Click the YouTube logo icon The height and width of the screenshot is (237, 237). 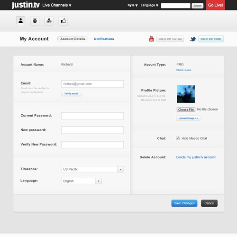click(x=151, y=39)
